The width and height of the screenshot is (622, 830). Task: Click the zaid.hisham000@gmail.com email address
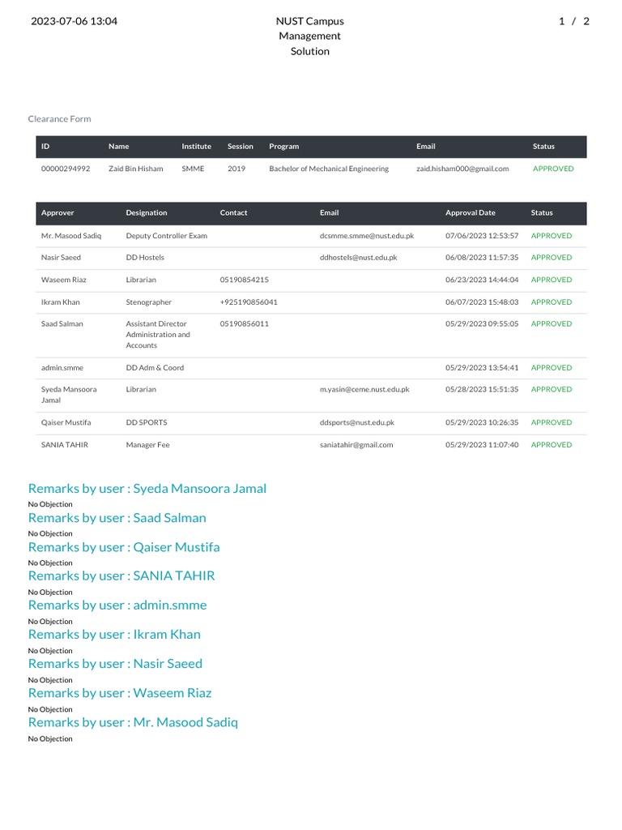(462, 169)
